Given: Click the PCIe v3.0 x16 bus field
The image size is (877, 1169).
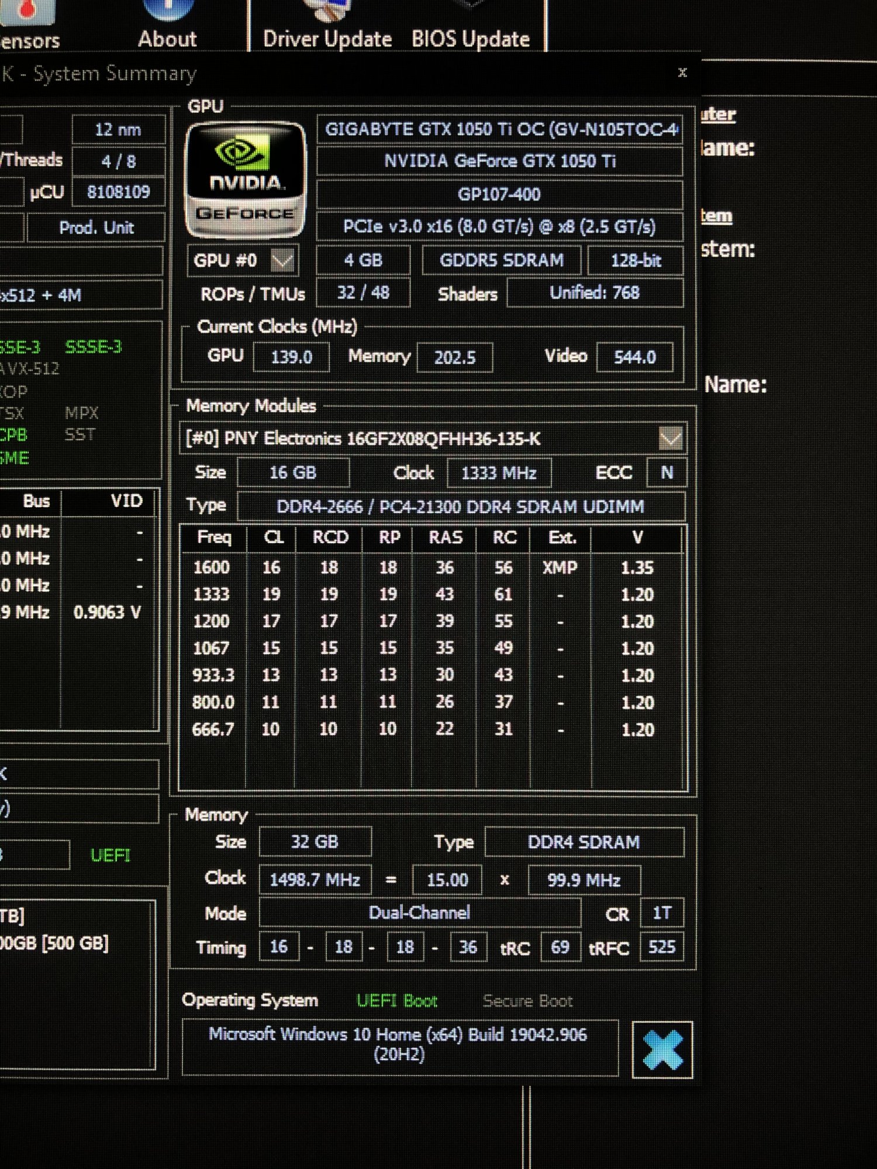Looking at the screenshot, I should pos(500,227).
